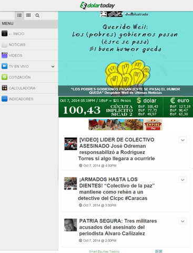Screen dimensions: 193x253
Task: Click the Videos clapperboard icon
Action: click(x=4, y=55)
